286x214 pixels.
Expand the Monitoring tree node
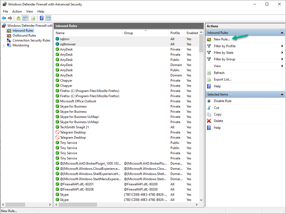coord(4,46)
